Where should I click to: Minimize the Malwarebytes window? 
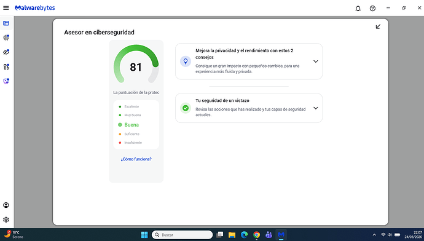click(388, 8)
